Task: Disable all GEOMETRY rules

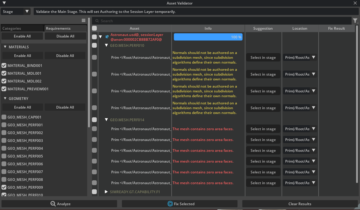Action: (65, 107)
